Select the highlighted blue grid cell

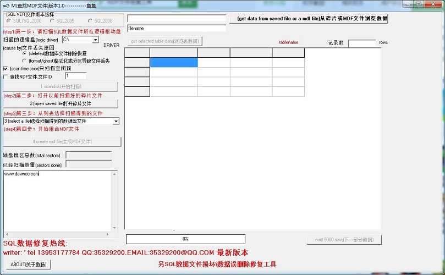point(174,63)
